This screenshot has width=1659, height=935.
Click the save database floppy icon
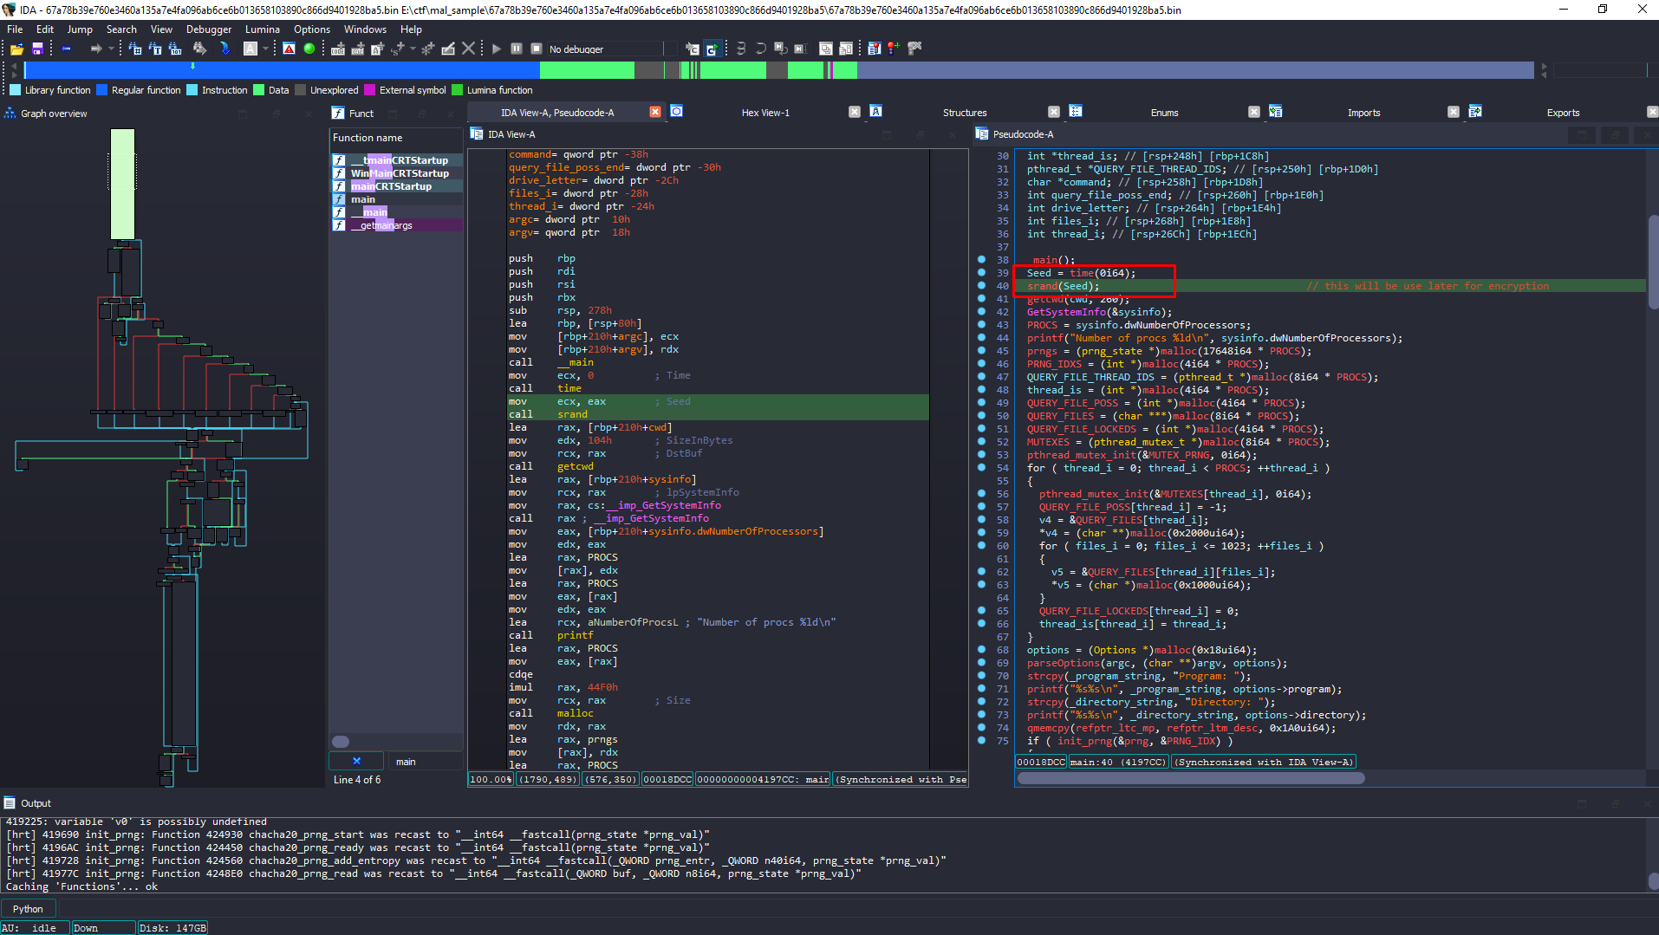coord(37,49)
